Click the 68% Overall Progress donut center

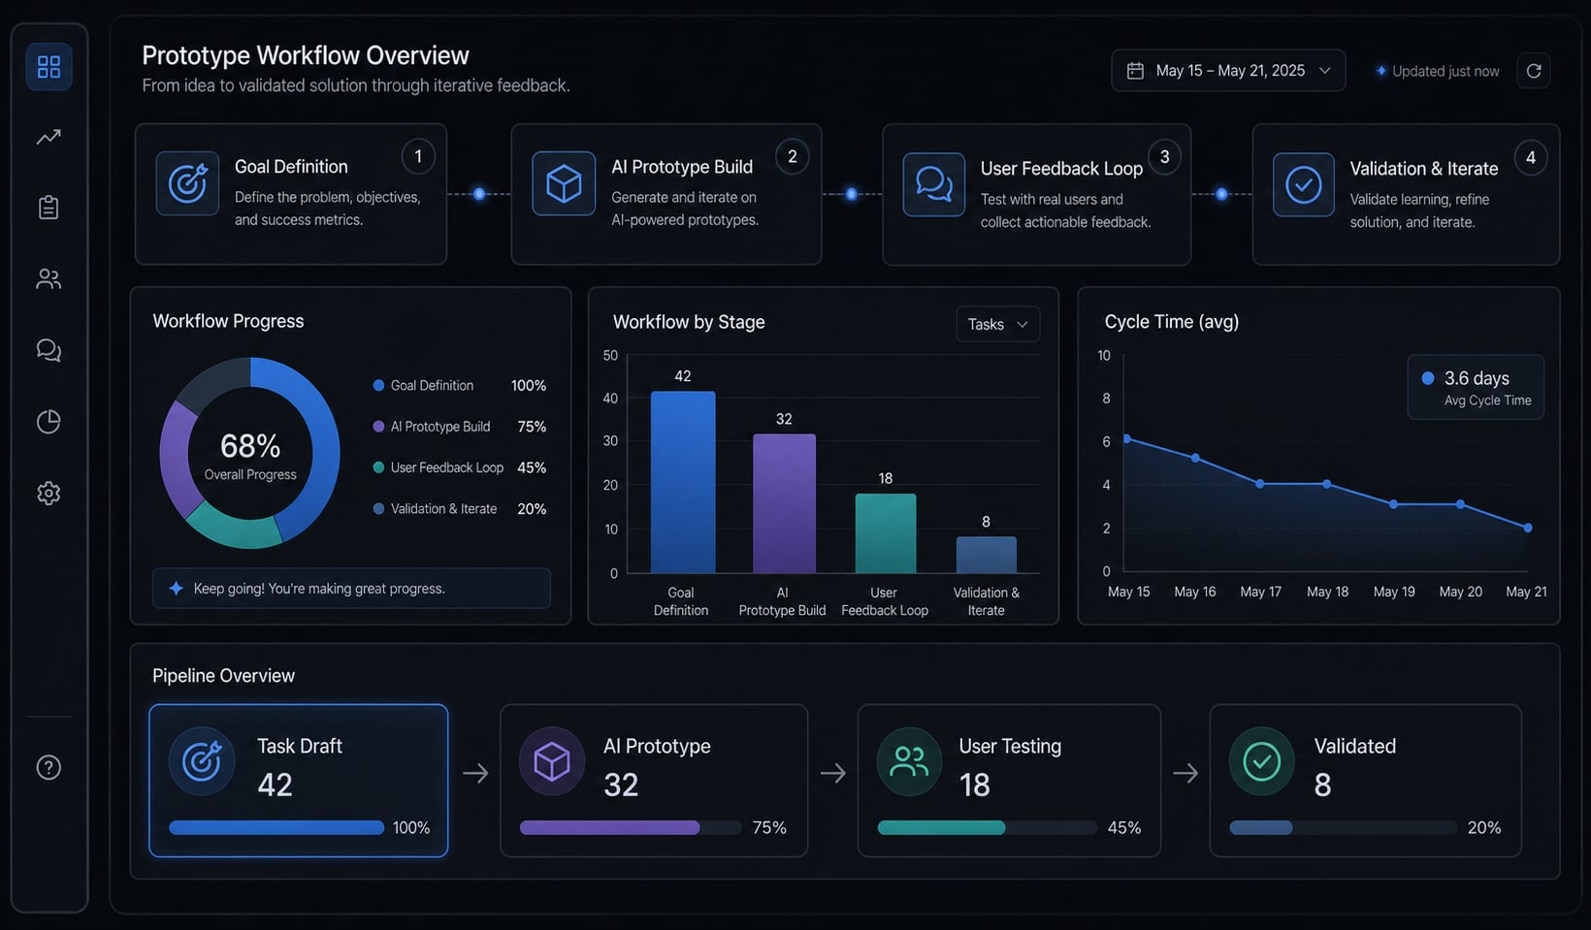[x=250, y=454]
